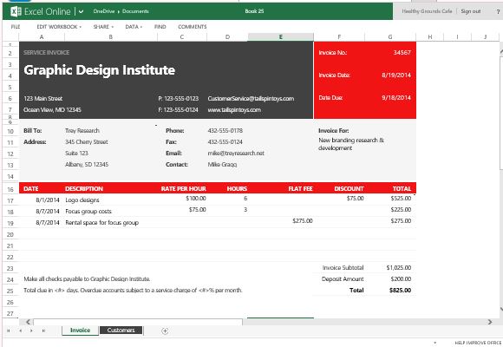Jump to first sheet navigation arrow
This screenshot has width=503, height=347.
tap(9, 331)
